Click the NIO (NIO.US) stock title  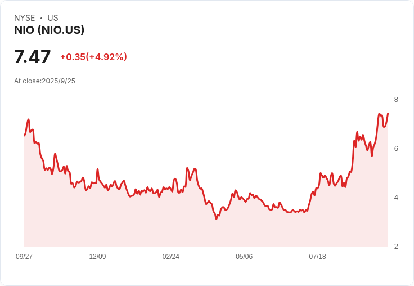(49, 30)
